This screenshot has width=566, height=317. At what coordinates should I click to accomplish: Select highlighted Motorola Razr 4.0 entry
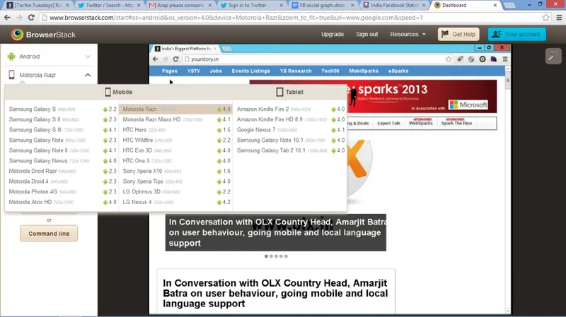[175, 109]
